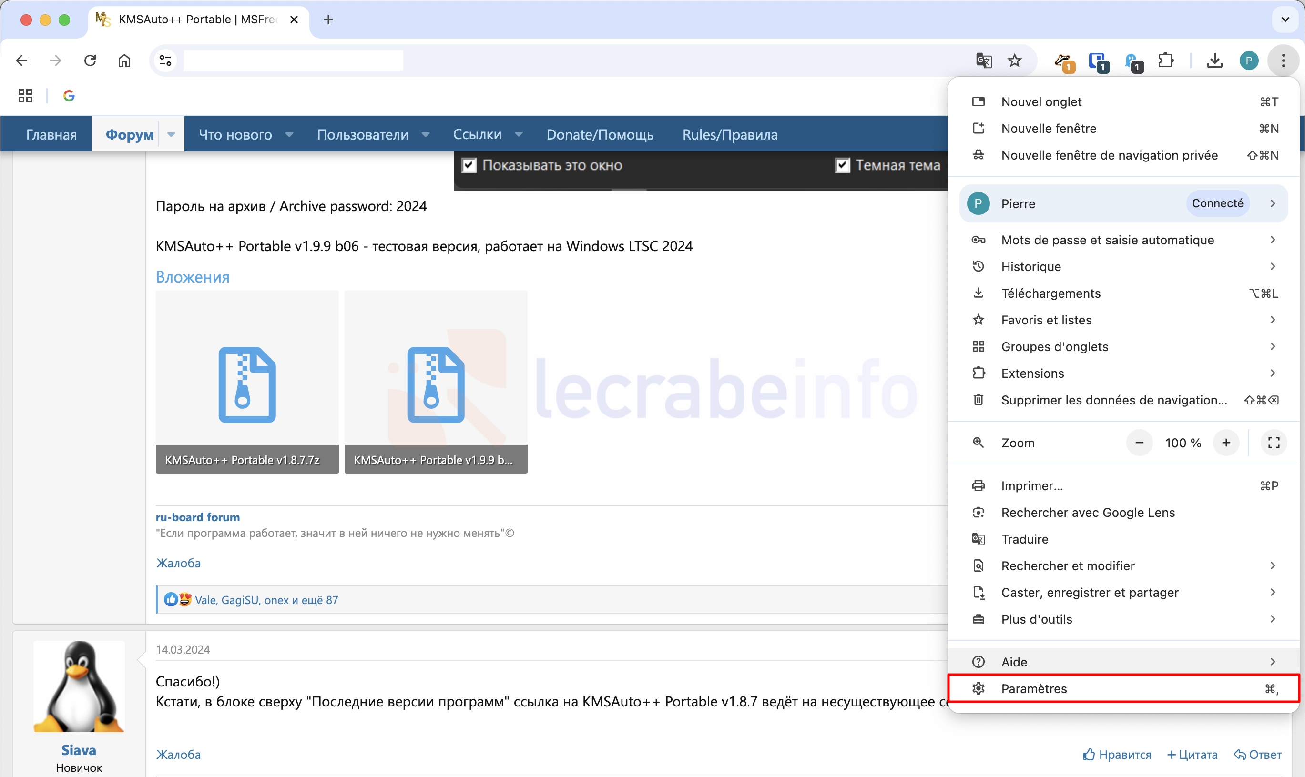Open the Extensions puzzle icon in toolbar
This screenshot has height=777, width=1305.
pyautogui.click(x=1166, y=61)
